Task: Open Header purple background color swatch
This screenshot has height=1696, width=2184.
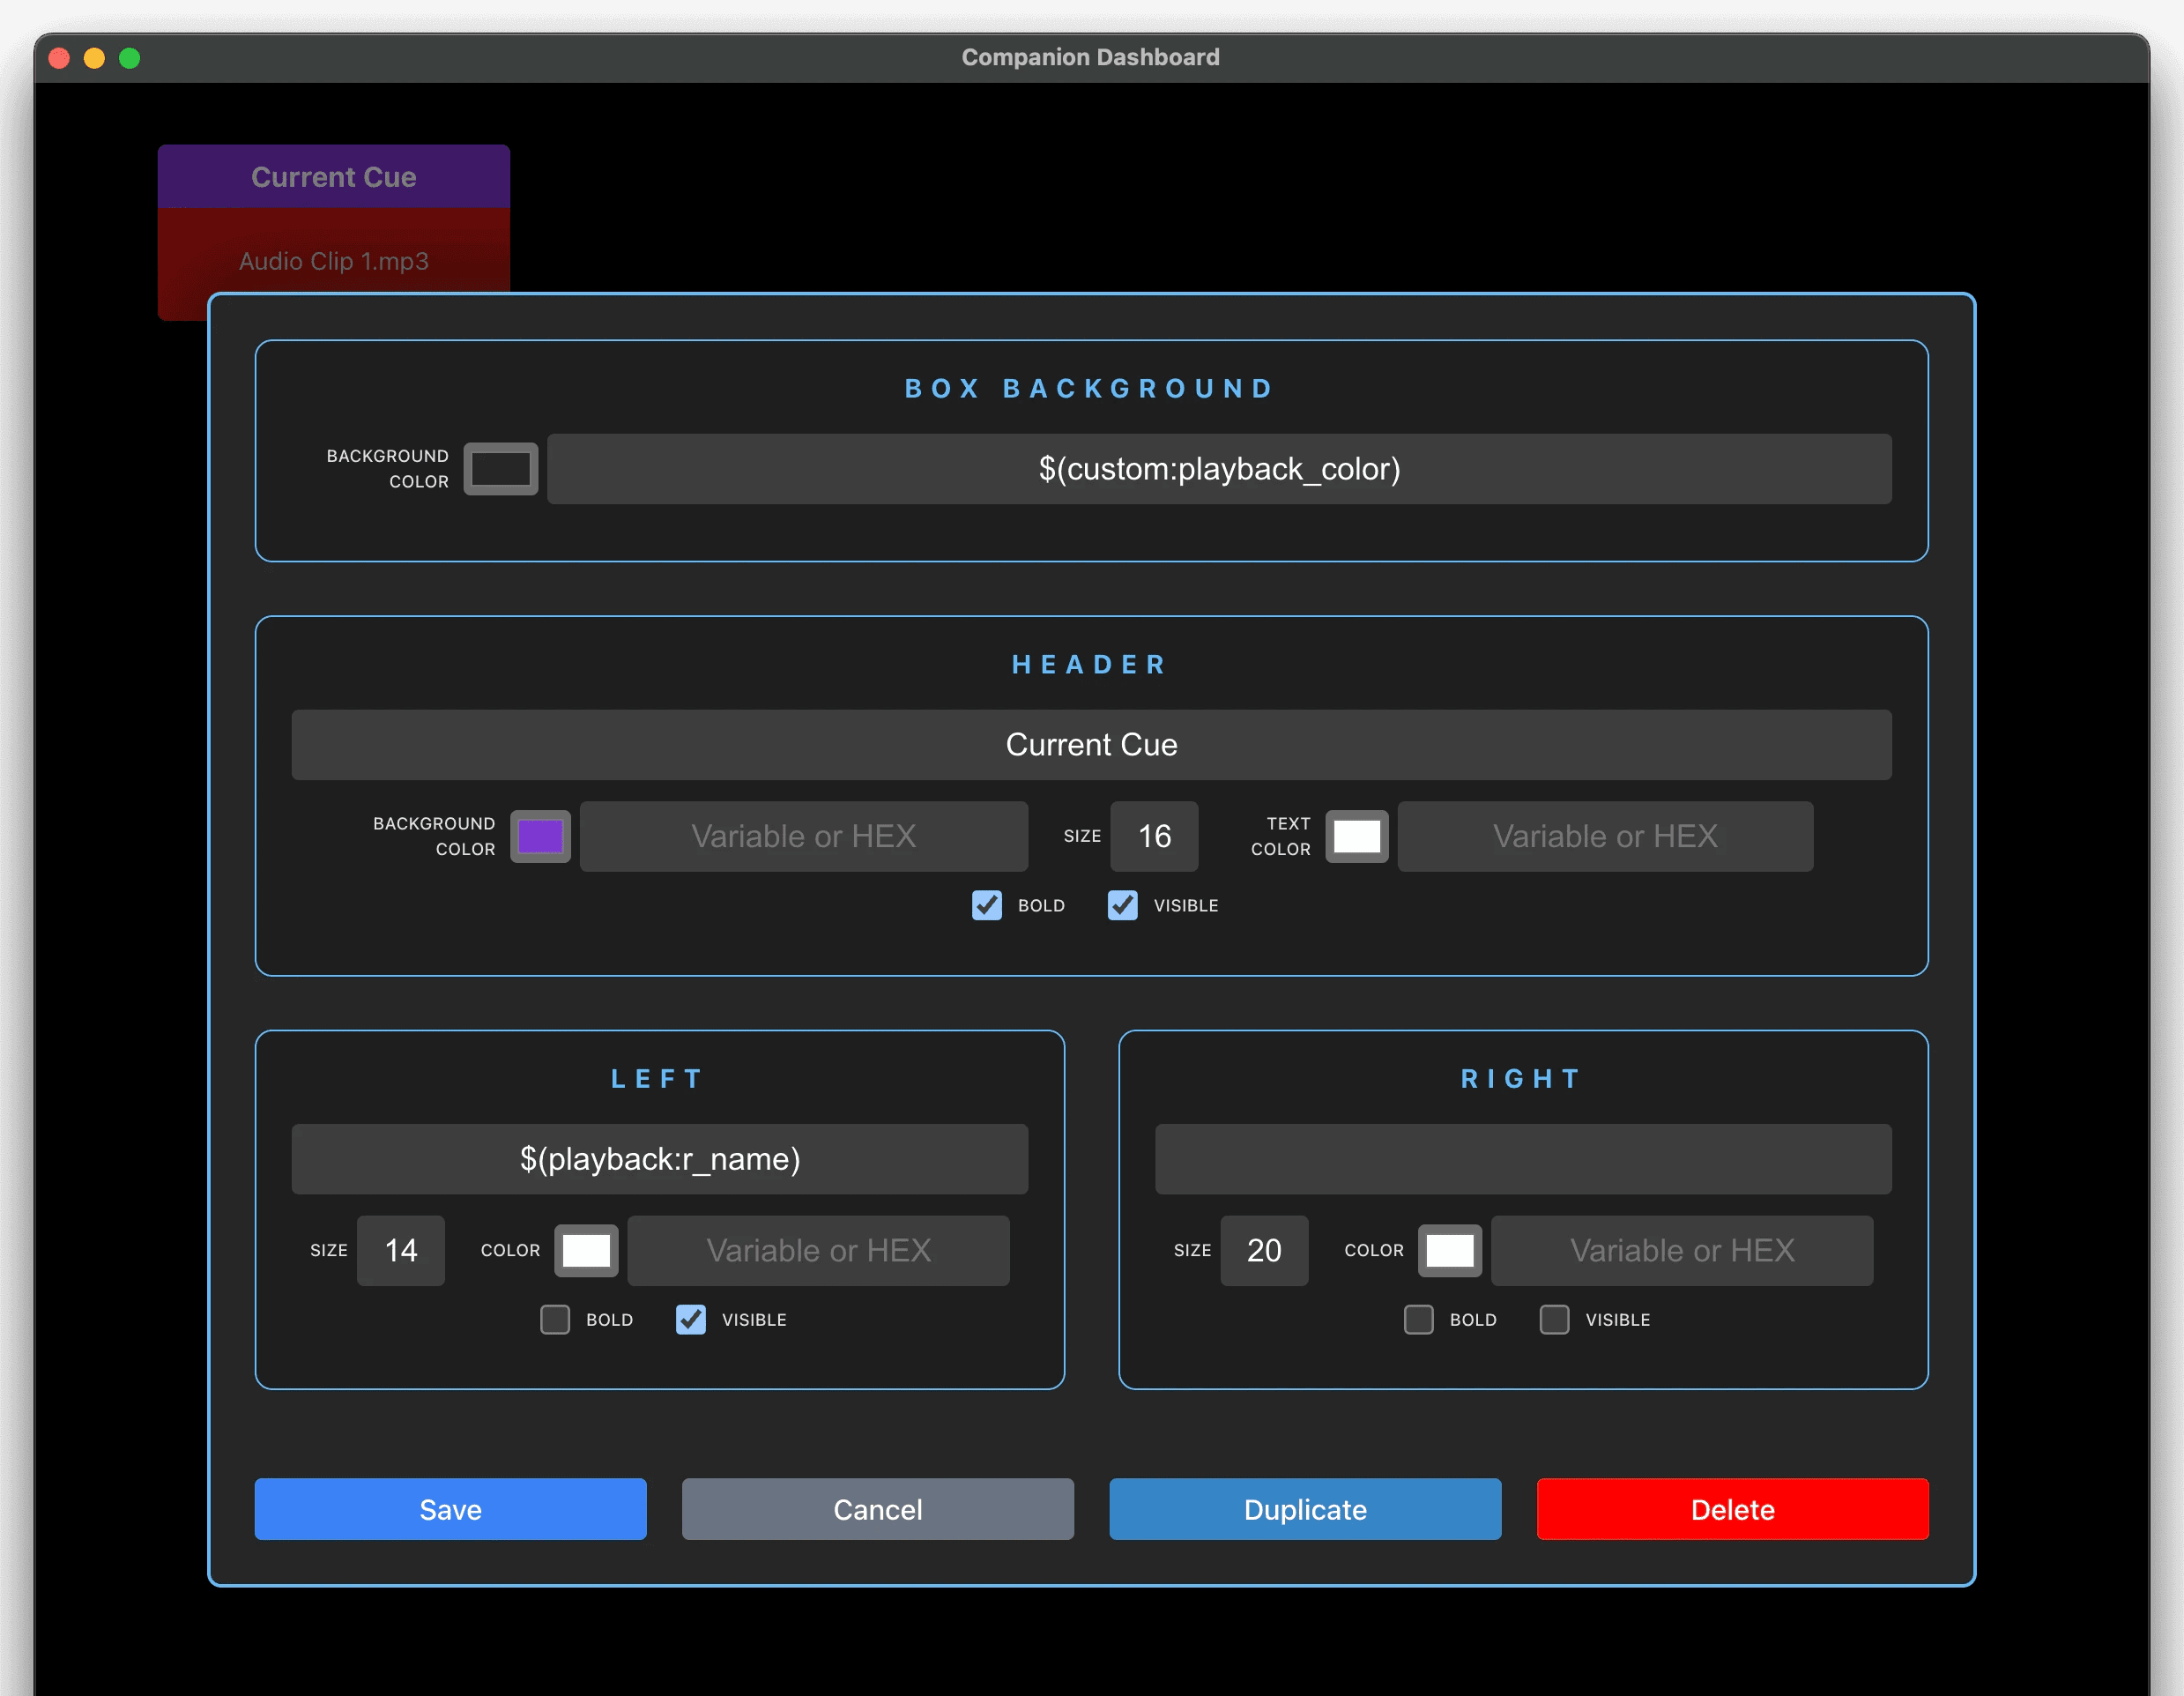Action: pos(540,836)
